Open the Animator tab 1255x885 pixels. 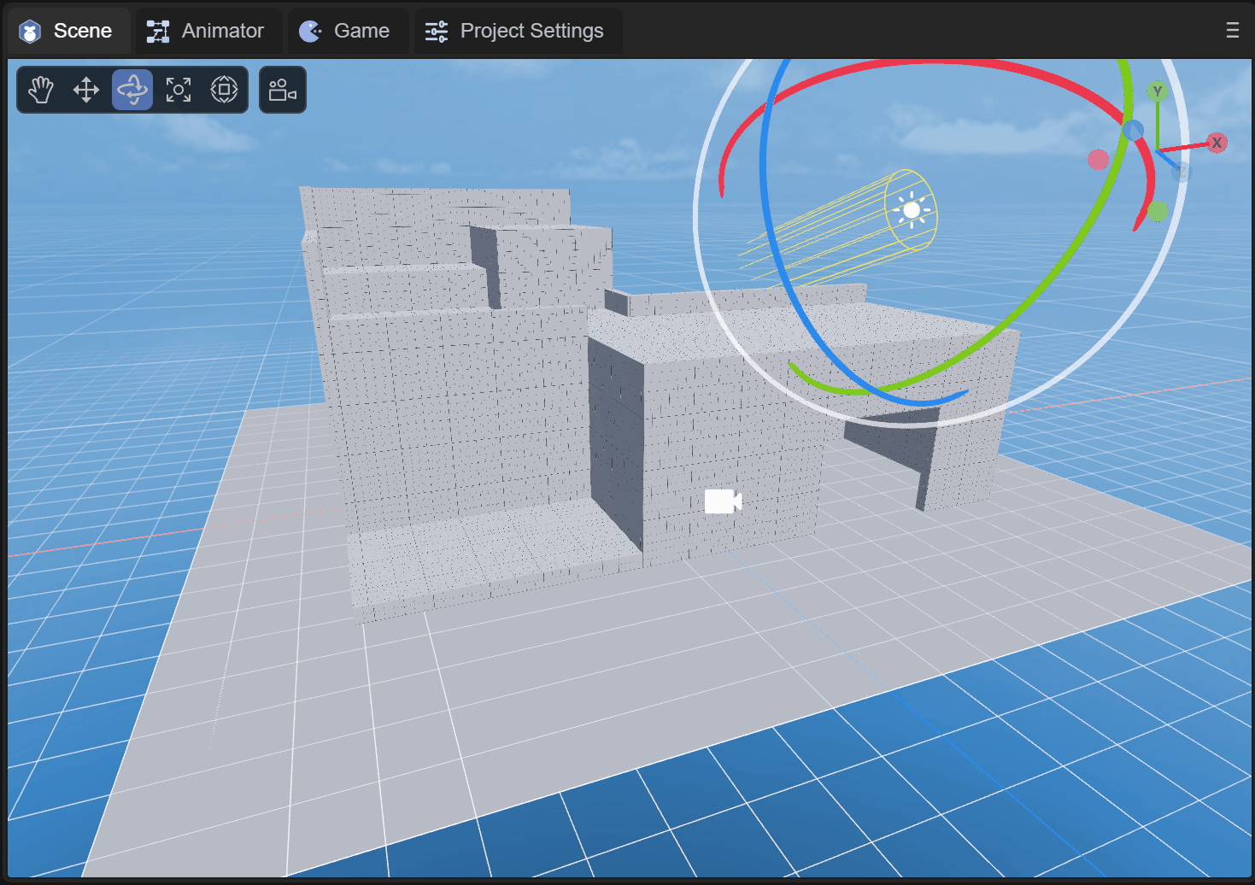[x=206, y=31]
